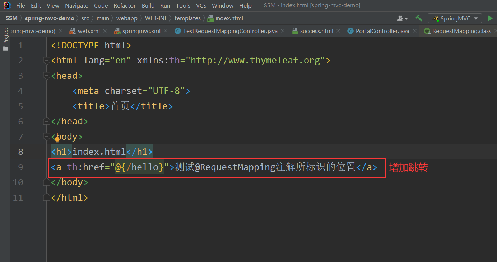Close the PortalController.java tab
Image resolution: width=497 pixels, height=262 pixels.
[x=414, y=31]
